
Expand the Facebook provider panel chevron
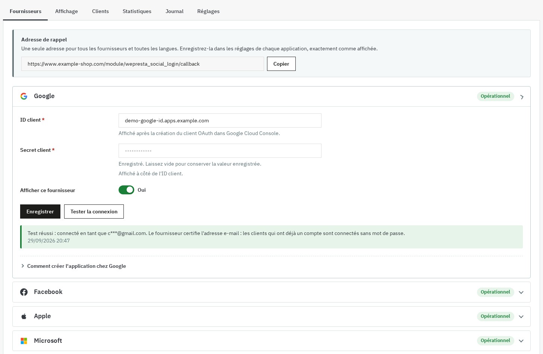coord(521,292)
